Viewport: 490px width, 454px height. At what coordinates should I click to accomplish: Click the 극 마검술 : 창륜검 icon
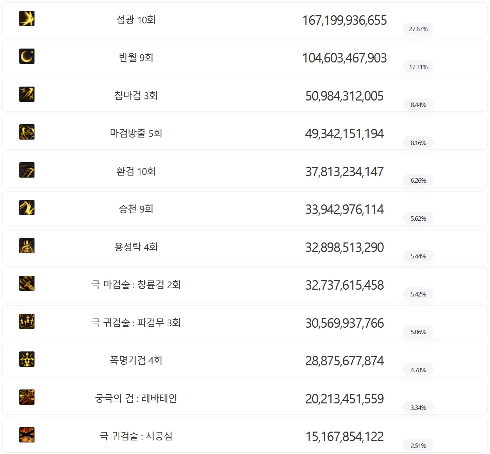[27, 284]
